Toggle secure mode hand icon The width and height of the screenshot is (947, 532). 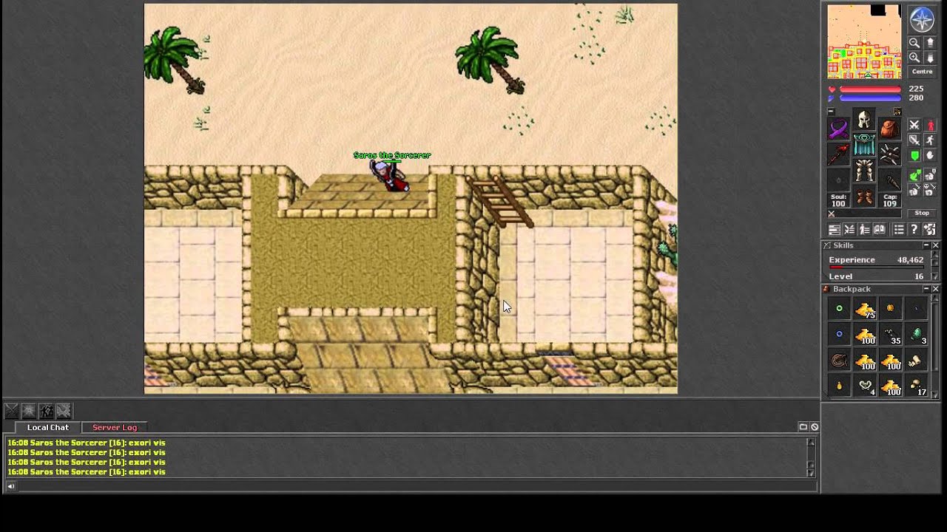pyautogui.click(x=930, y=155)
